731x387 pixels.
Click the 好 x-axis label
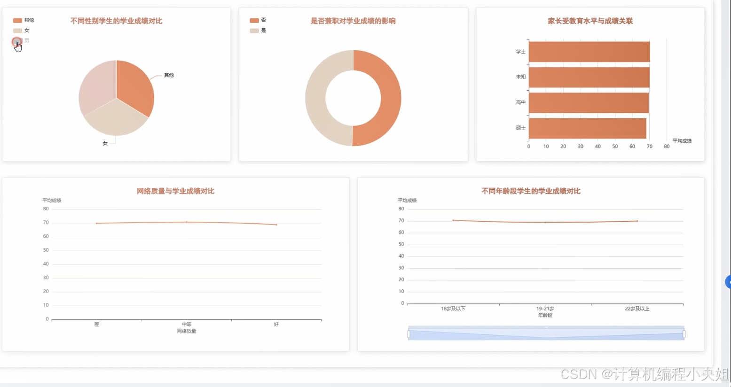click(276, 324)
